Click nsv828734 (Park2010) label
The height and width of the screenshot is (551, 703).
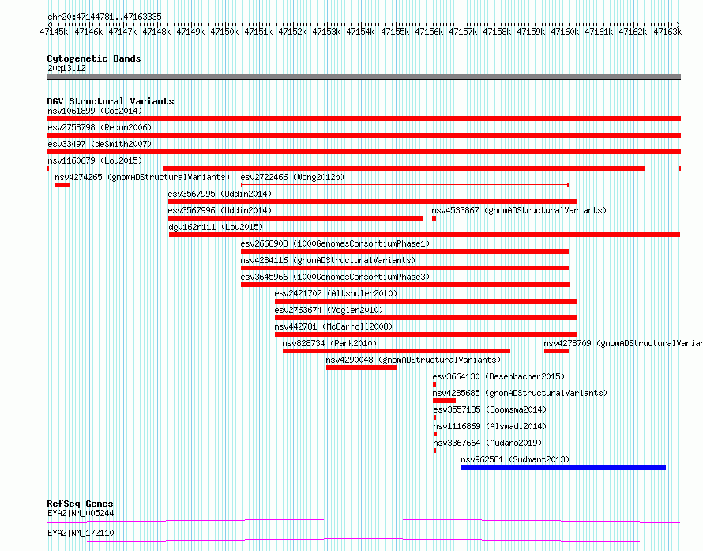[x=329, y=343]
